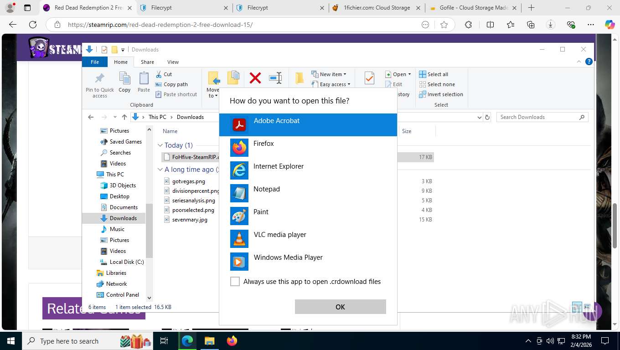Open recent locations dropdown arrow

[115, 117]
